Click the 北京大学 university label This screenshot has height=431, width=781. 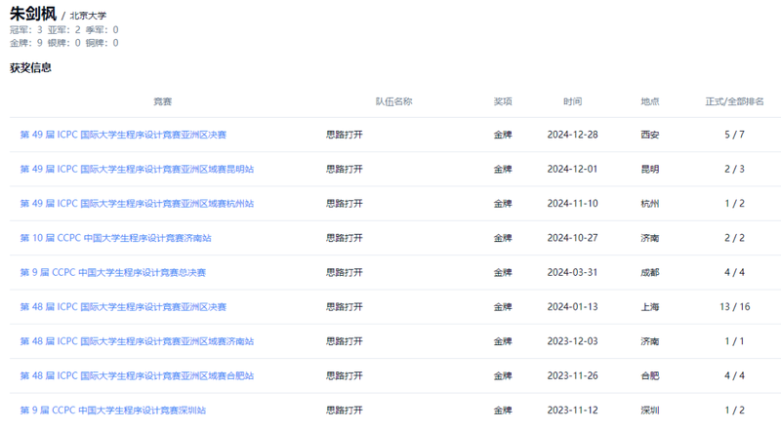point(88,17)
